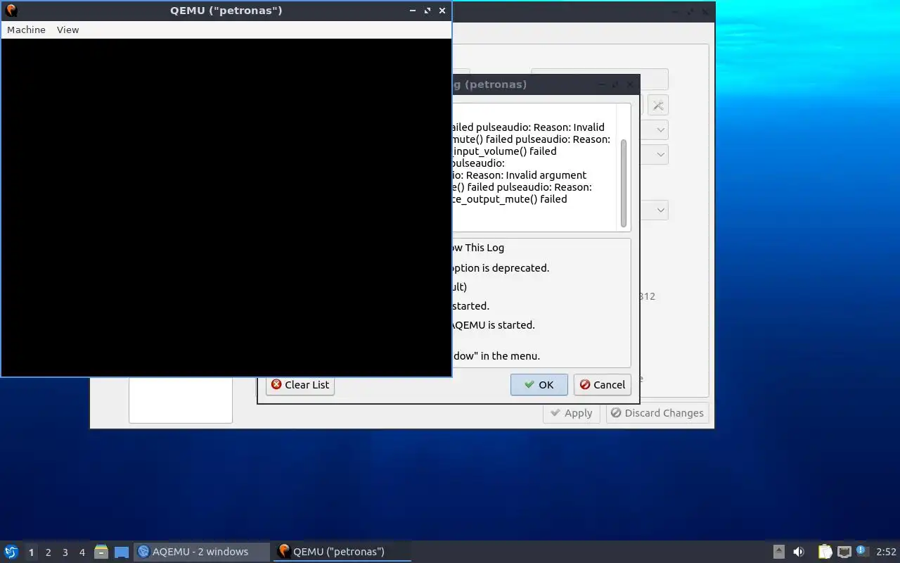This screenshot has width=900, height=563.
Task: Click the show desktop taskbar icon
Action: (122, 552)
